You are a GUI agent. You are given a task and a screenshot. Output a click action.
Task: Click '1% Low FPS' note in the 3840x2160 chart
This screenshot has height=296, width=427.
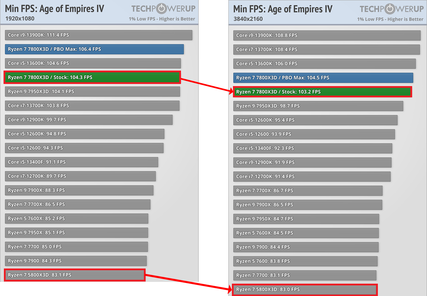tap(390, 19)
